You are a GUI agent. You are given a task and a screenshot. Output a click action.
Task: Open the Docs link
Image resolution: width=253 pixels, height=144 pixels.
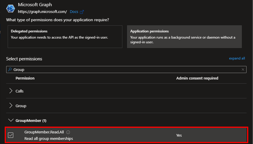pos(74,12)
